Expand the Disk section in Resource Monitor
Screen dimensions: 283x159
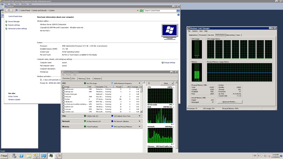[x=140, y=116]
